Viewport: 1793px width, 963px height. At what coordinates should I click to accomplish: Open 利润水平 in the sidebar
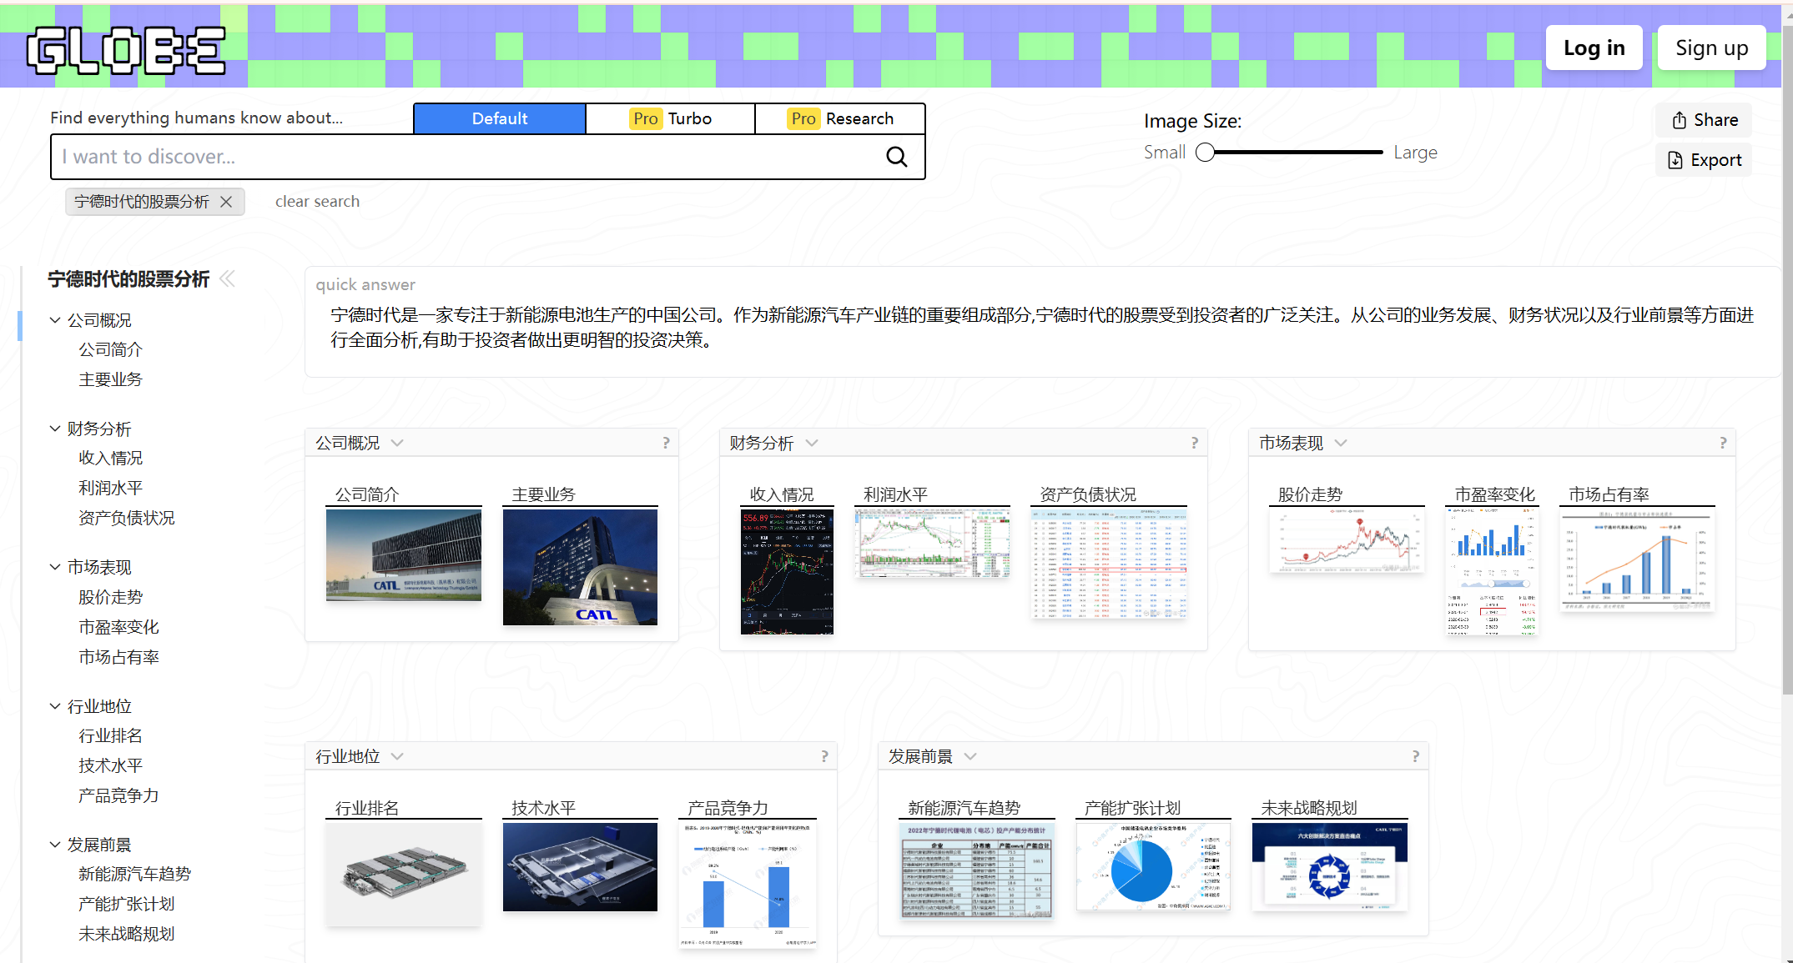tap(110, 488)
